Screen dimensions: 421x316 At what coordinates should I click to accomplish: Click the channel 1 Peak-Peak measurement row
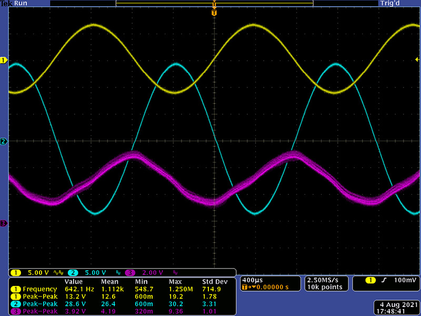(x=121, y=297)
